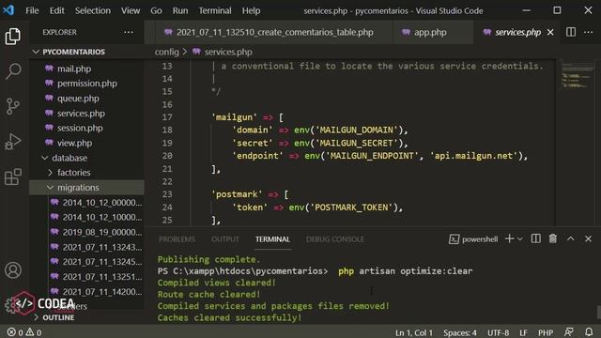
Task: Select the TERMINAL panel tab
Action: [x=272, y=239]
